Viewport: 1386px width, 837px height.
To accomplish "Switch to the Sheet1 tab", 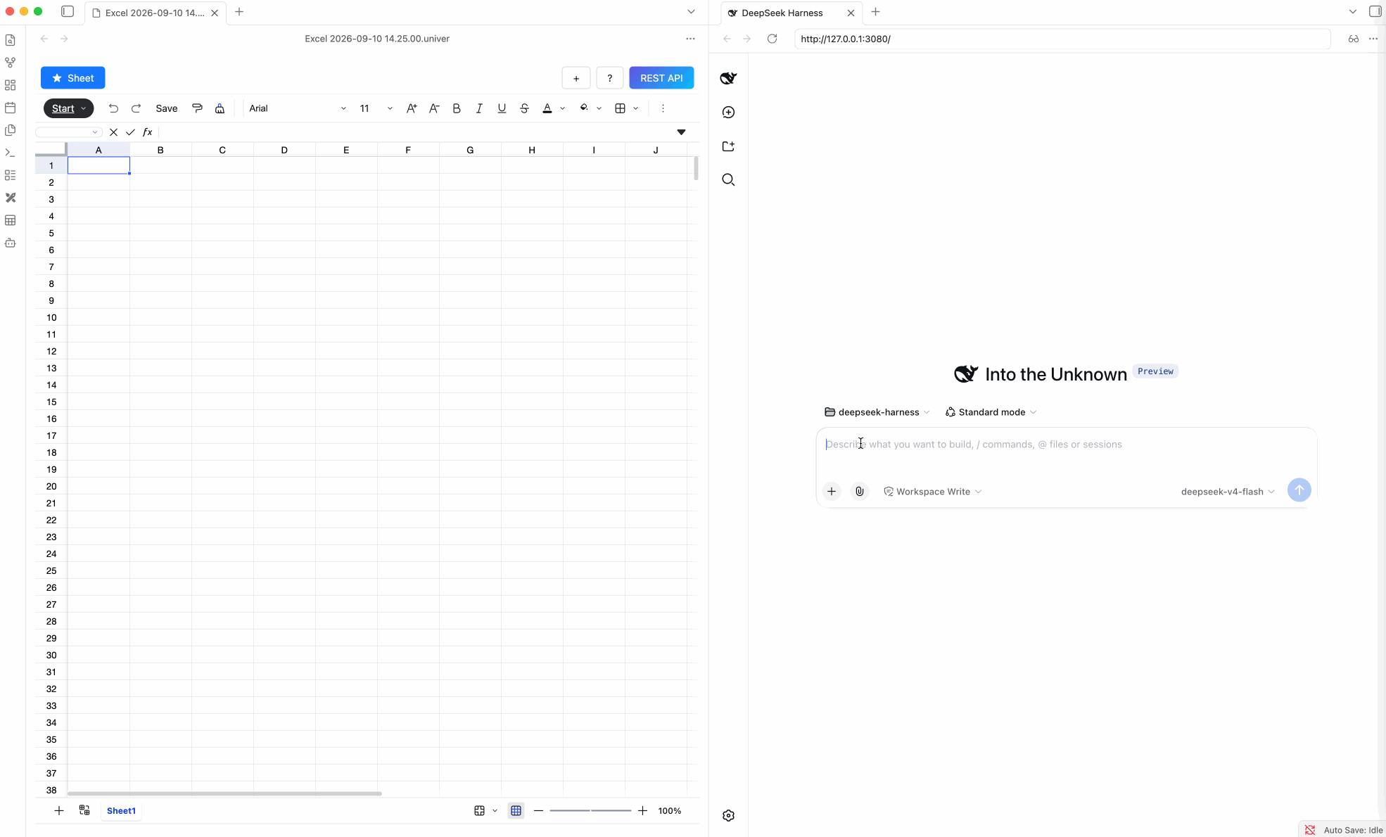I will [121, 811].
